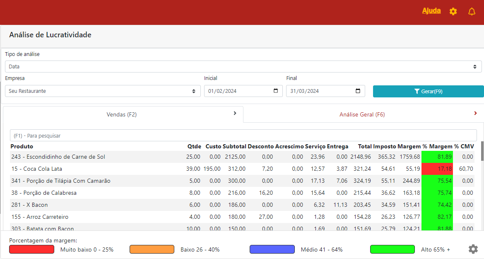Click the notifications bell icon
This screenshot has height=259, width=484.
point(472,12)
